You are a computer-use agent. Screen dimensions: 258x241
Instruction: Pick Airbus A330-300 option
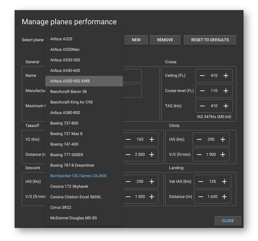coord(84,60)
